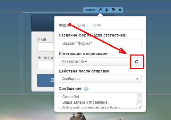
Task: Click the help icon beside Сообщение label
Action: point(86,89)
